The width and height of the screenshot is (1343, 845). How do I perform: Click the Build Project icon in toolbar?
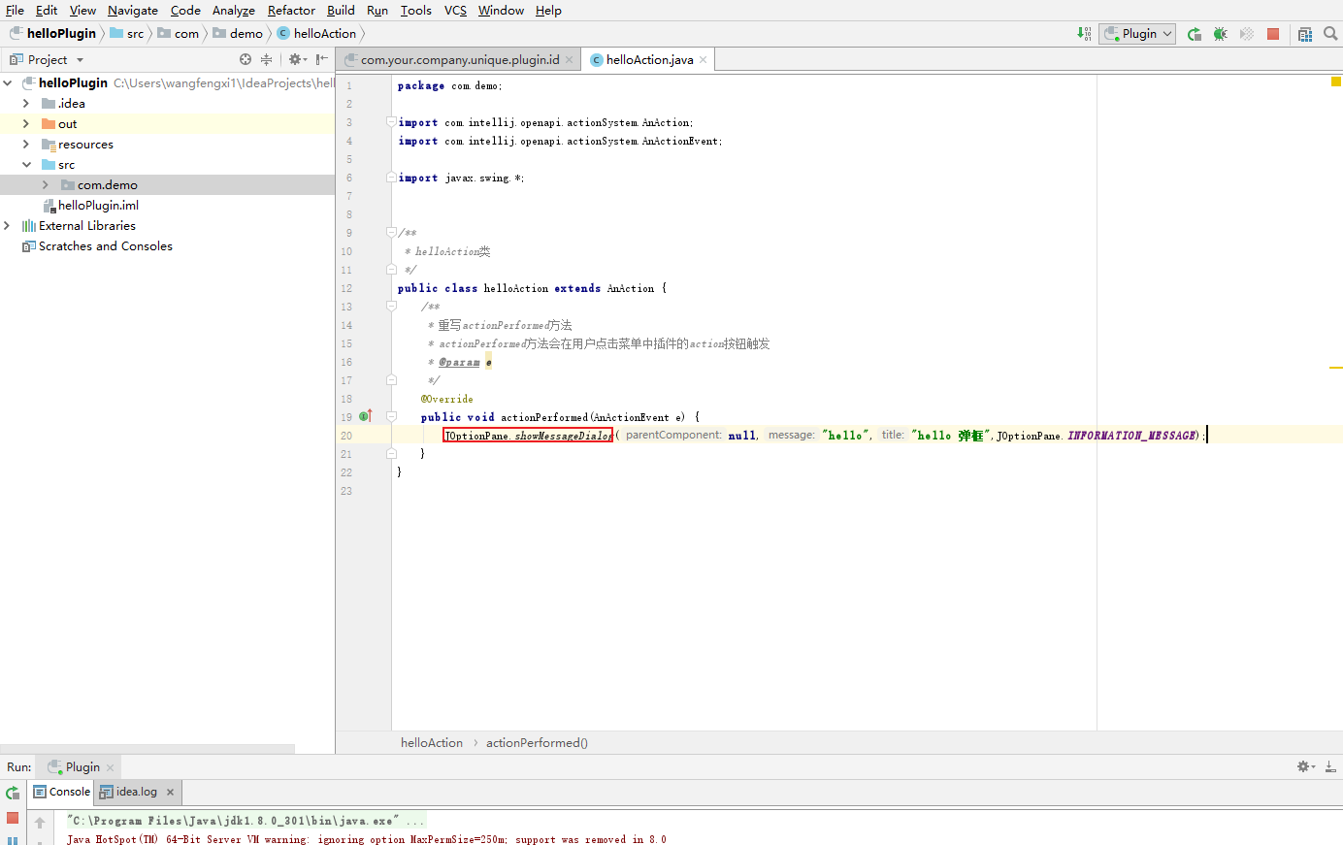click(1084, 34)
